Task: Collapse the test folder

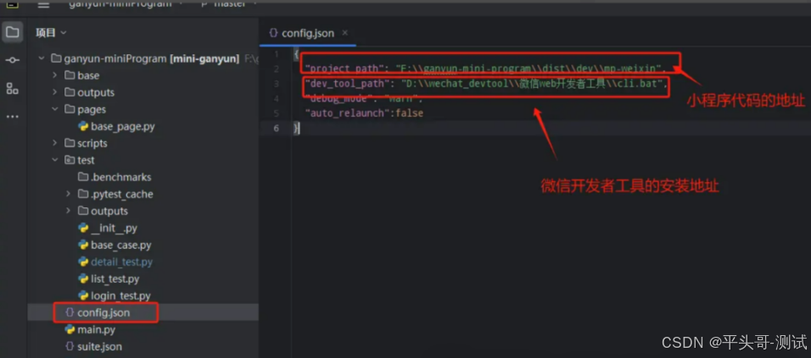Action: 55,160
